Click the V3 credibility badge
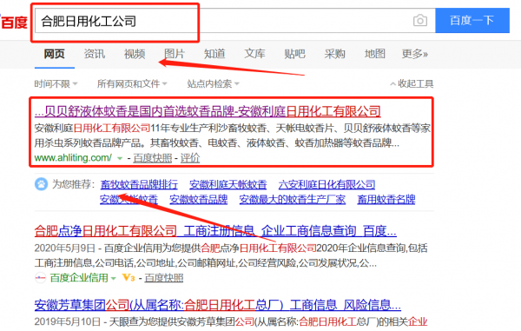The width and height of the screenshot is (521, 331). 129,277
